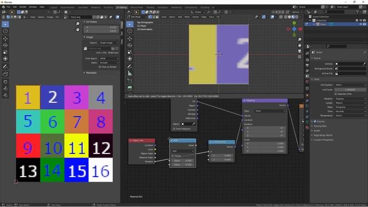Toggle the Gravity checkbox

tap(315, 121)
